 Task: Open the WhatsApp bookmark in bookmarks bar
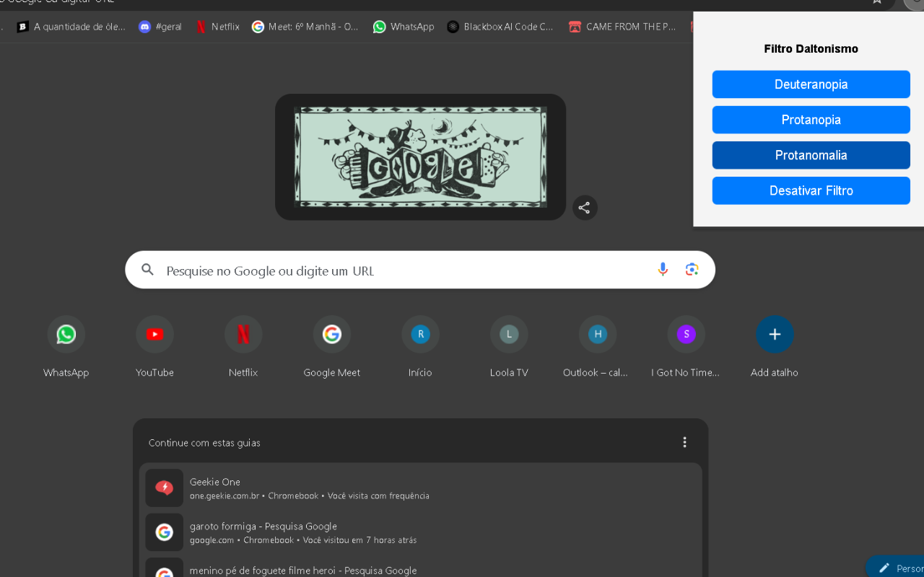[x=404, y=27]
